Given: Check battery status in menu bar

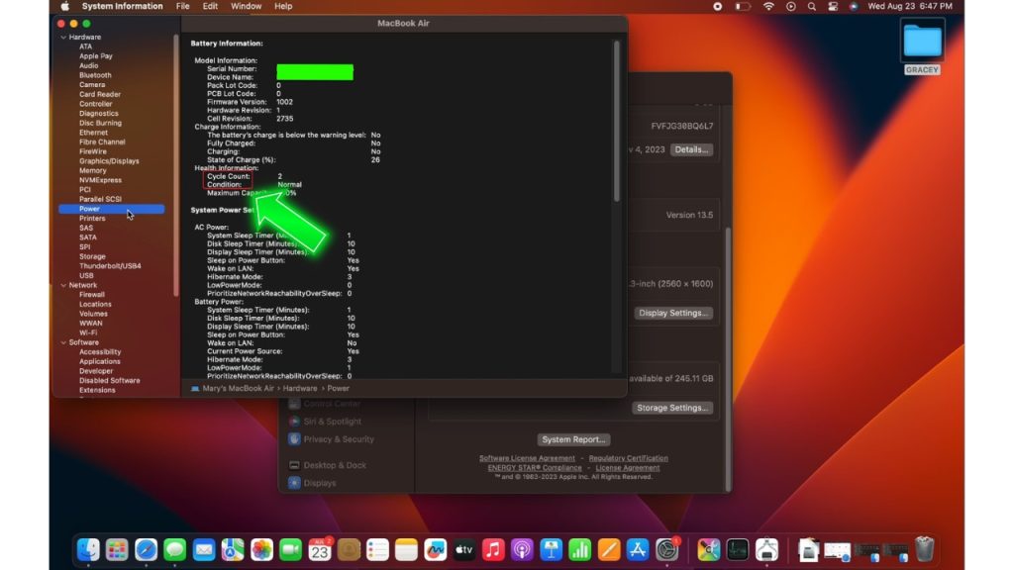Looking at the screenshot, I should 743,7.
